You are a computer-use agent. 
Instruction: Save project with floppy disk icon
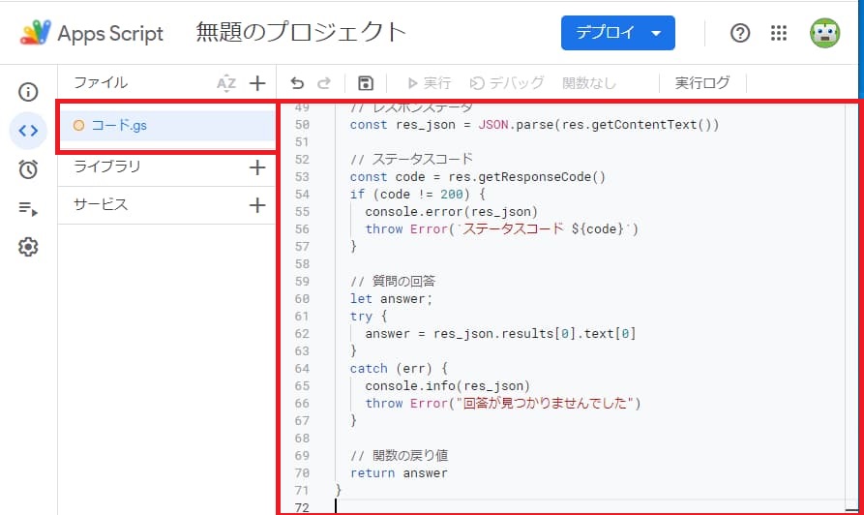pos(366,83)
